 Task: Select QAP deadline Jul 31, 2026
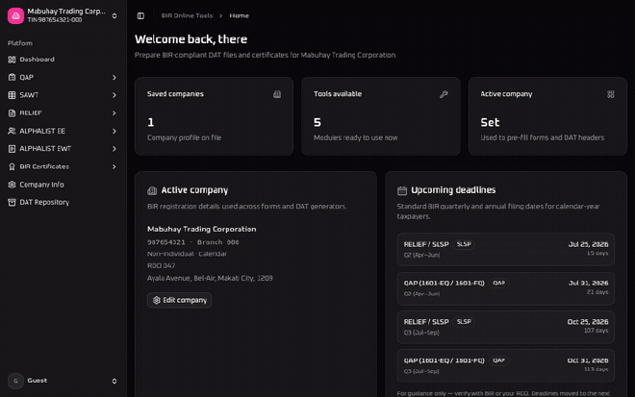(506, 288)
